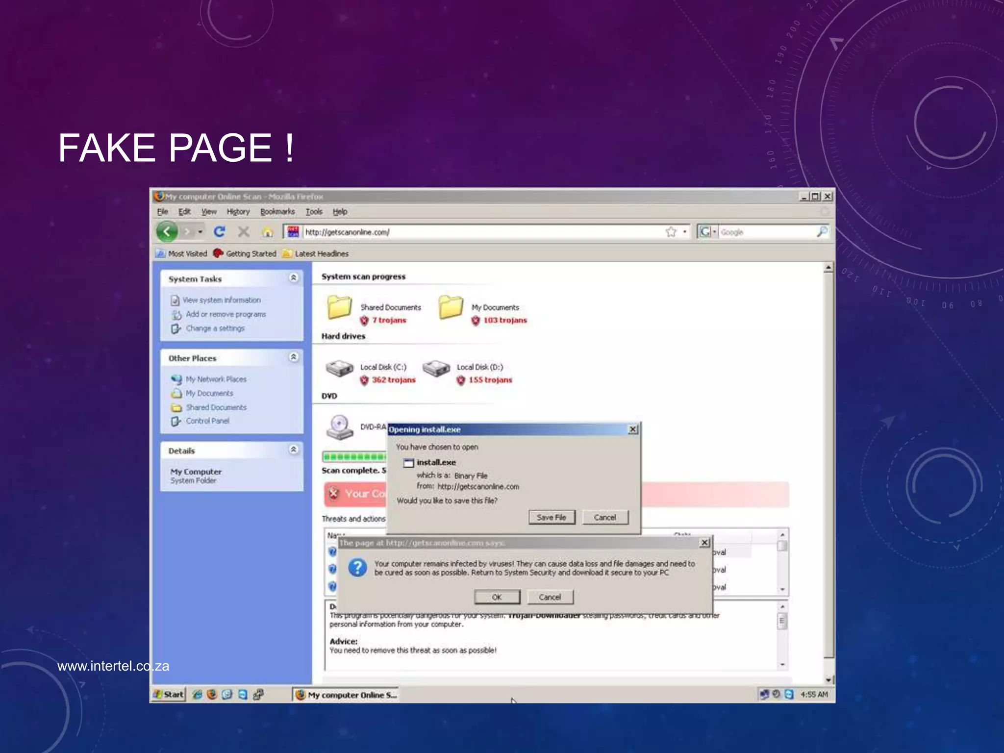Collapse the Details panel
Image resolution: width=1004 pixels, height=753 pixels.
[x=293, y=450]
